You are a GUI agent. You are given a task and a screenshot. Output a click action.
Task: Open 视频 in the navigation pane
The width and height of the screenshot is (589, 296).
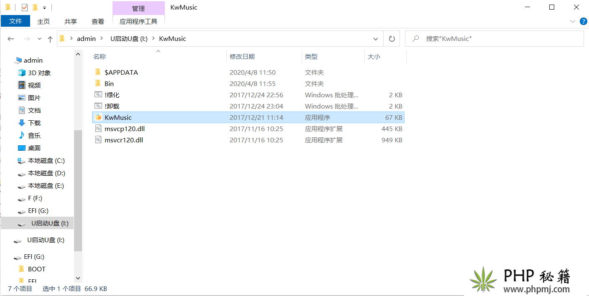pyautogui.click(x=34, y=85)
